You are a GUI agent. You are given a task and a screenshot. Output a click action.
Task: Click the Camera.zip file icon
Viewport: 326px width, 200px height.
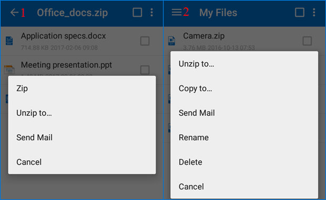[171, 41]
